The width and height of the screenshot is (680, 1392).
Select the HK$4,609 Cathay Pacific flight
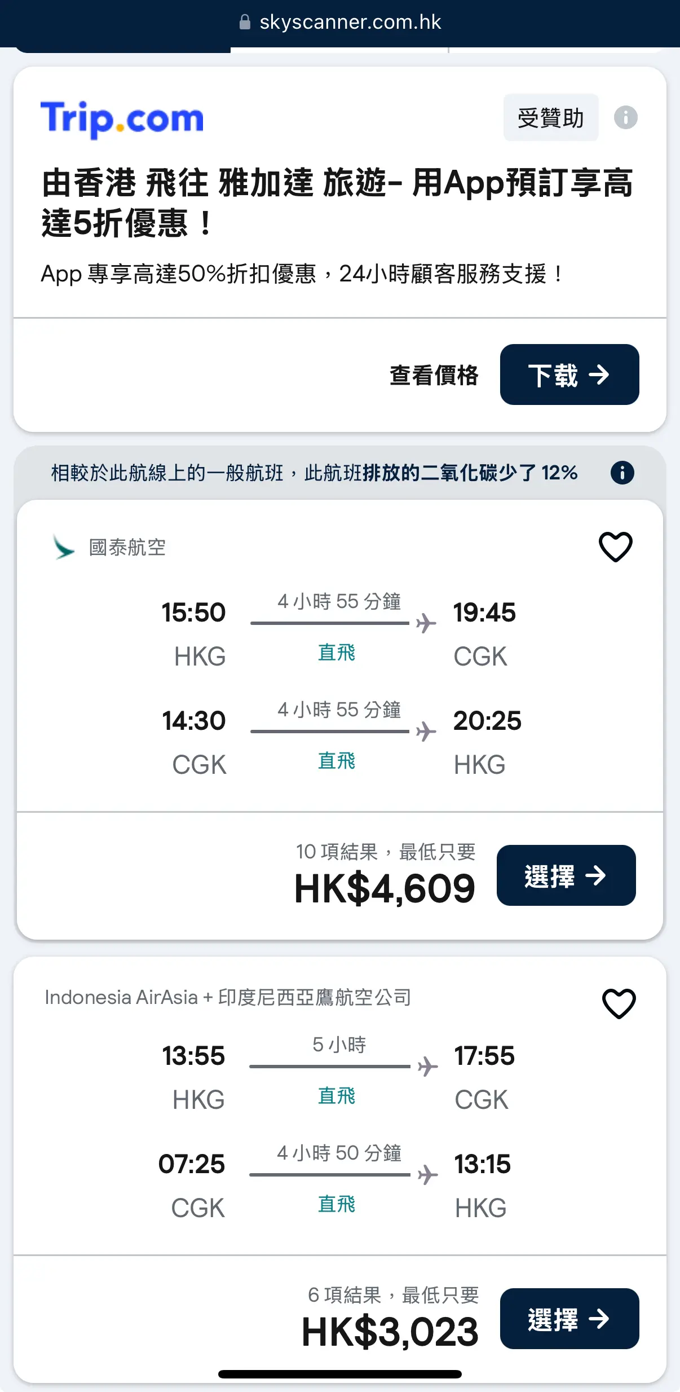[x=566, y=875]
